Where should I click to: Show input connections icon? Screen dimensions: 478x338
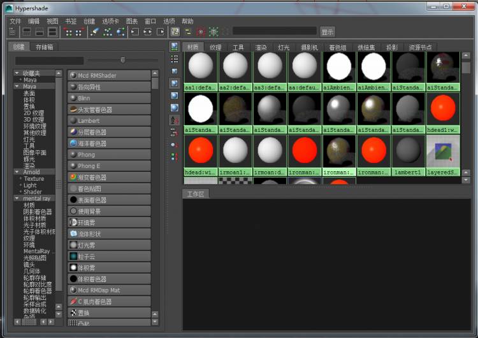(x=134, y=32)
